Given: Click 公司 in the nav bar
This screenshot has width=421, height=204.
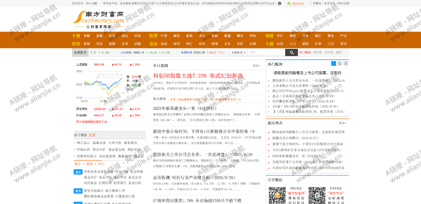Looking at the screenshot, I should [x=125, y=43].
